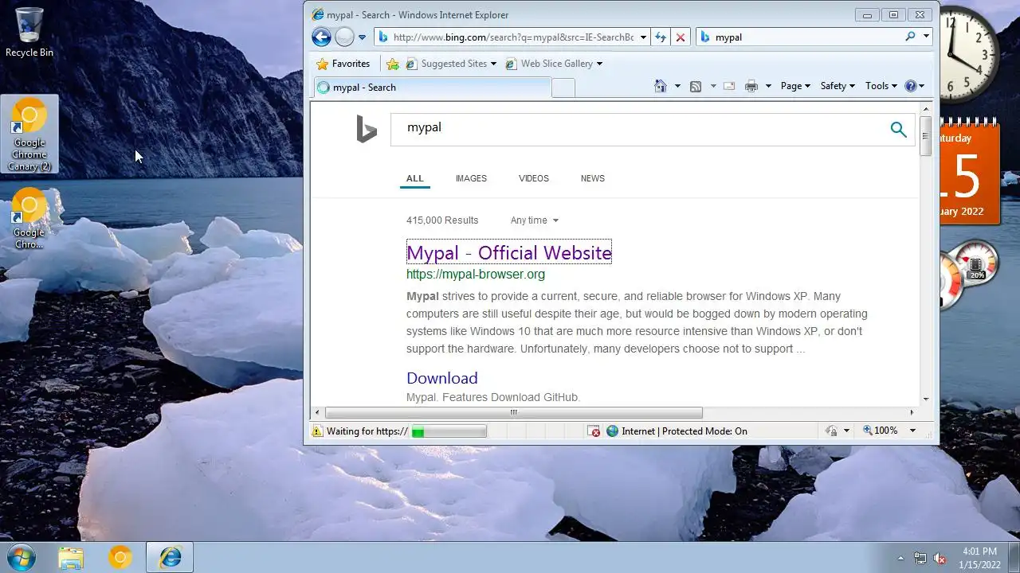Open Windows Explorer from taskbar

click(71, 558)
